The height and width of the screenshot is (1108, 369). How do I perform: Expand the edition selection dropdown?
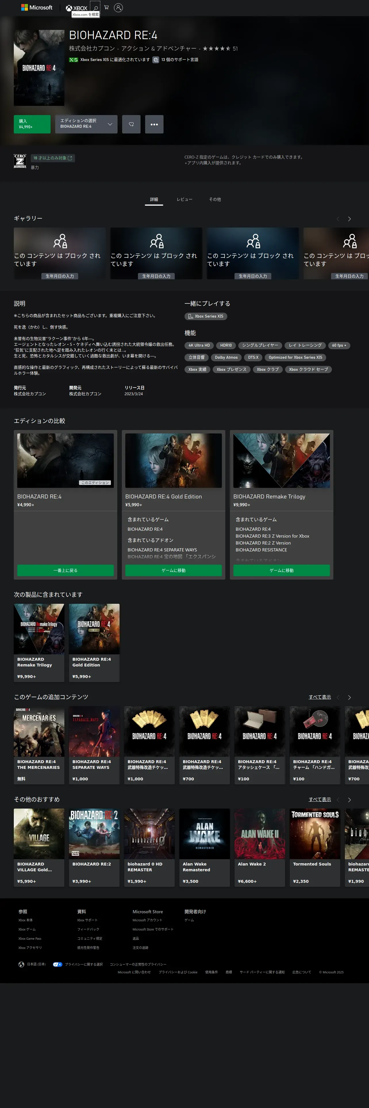click(86, 124)
